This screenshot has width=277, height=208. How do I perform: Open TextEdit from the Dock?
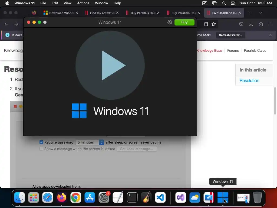click(118, 197)
